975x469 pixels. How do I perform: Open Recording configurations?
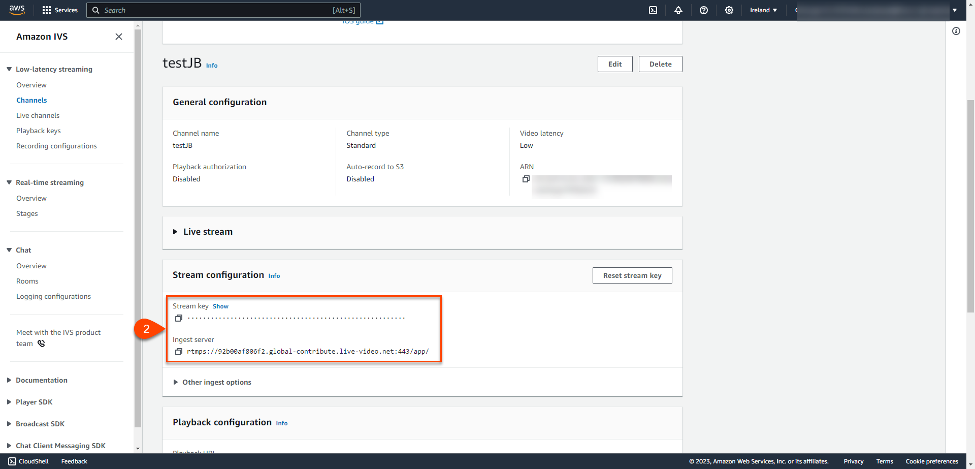coord(56,146)
